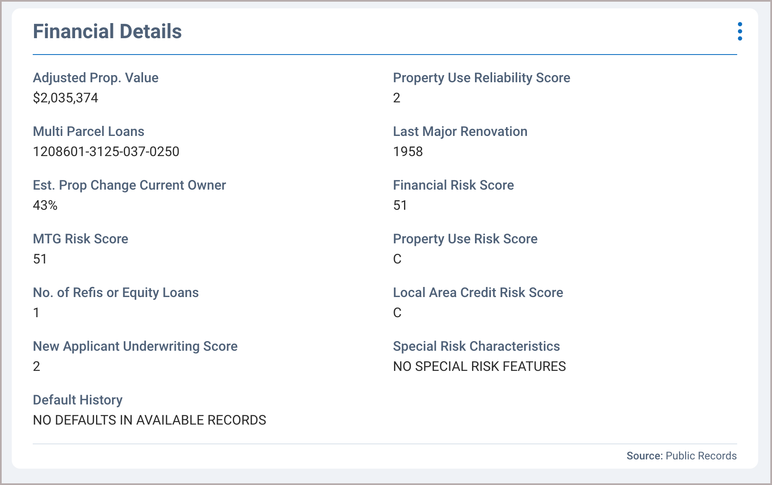The height and width of the screenshot is (485, 772).
Task: Click the Last Major Renovation label
Action: pyautogui.click(x=460, y=131)
